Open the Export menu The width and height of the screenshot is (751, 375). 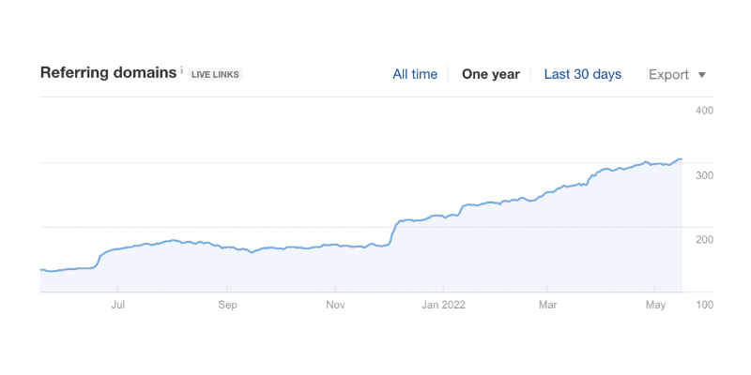pyautogui.click(x=677, y=75)
